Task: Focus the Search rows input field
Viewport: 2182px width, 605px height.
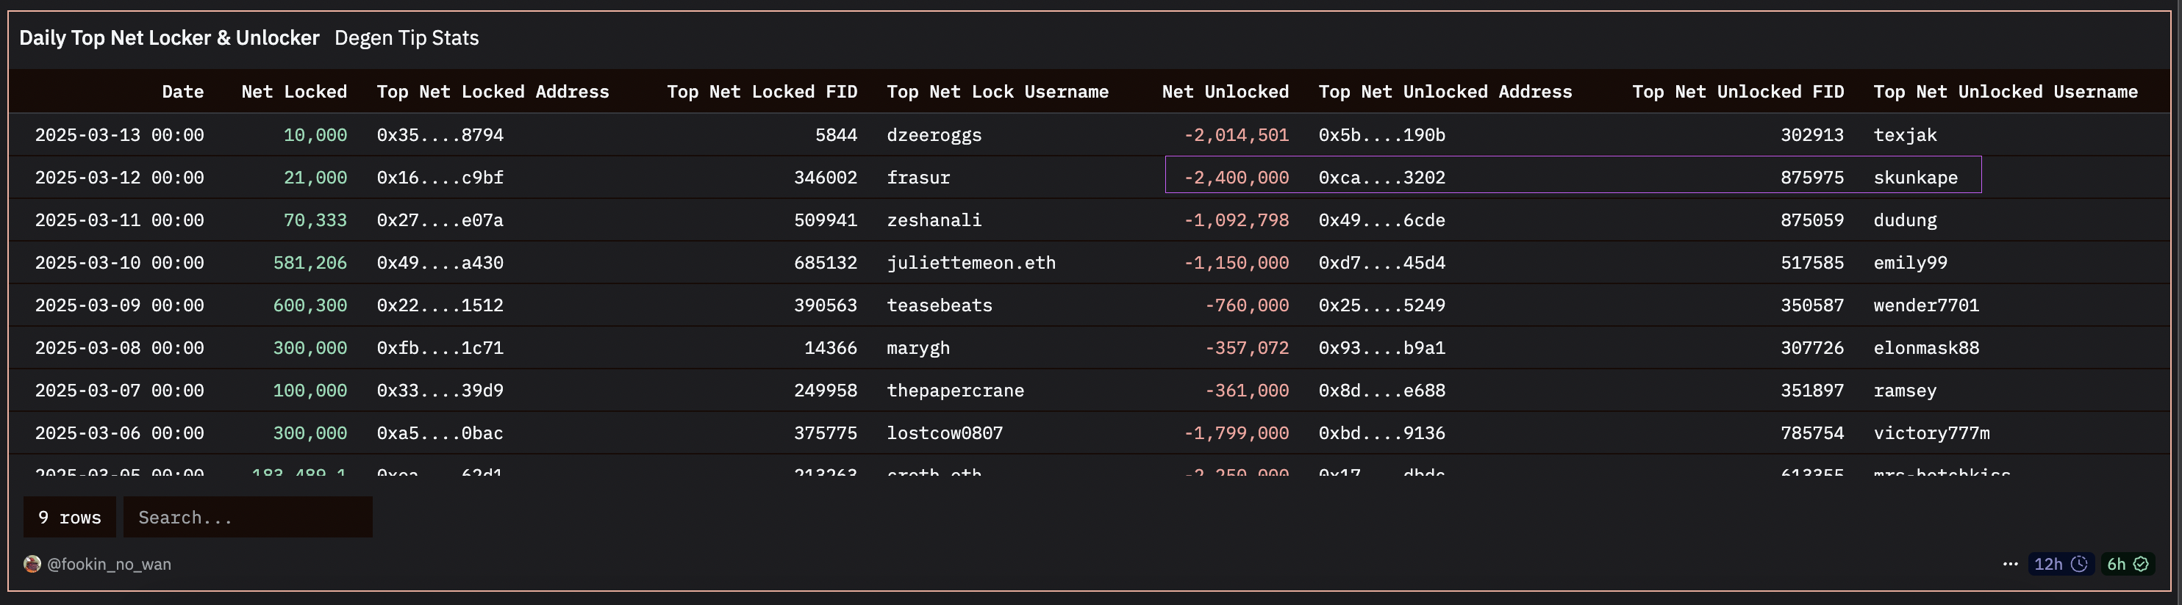Action: pyautogui.click(x=247, y=517)
